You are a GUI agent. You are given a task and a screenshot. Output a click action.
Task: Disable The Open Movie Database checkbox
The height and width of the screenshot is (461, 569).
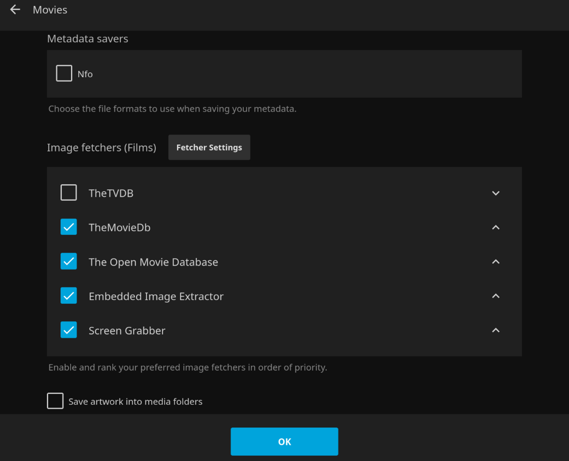tap(69, 261)
